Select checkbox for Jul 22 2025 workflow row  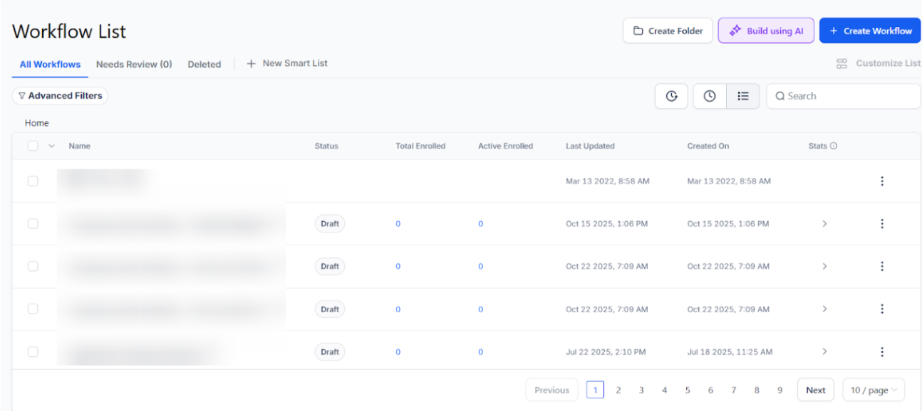click(x=33, y=352)
